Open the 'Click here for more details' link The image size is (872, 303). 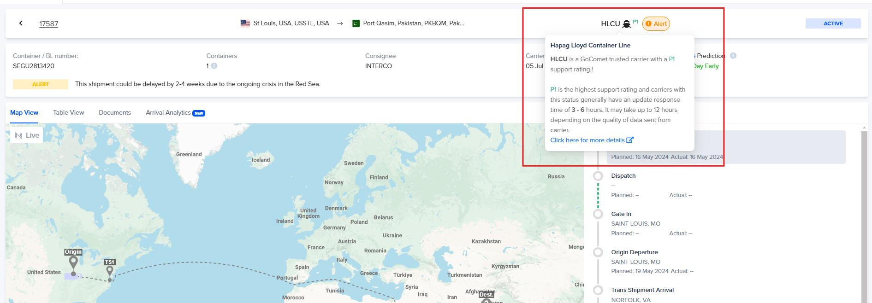587,140
